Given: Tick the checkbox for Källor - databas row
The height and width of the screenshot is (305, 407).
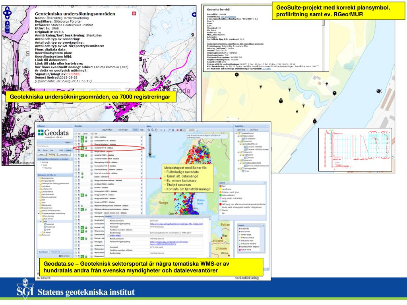Looking at the screenshot, I should (76, 137).
